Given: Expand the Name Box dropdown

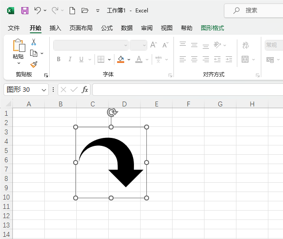Looking at the screenshot, I should point(44,90).
